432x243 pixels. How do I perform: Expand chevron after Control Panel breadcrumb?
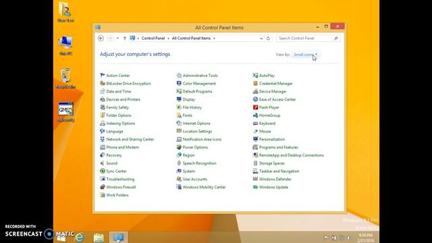click(168, 38)
